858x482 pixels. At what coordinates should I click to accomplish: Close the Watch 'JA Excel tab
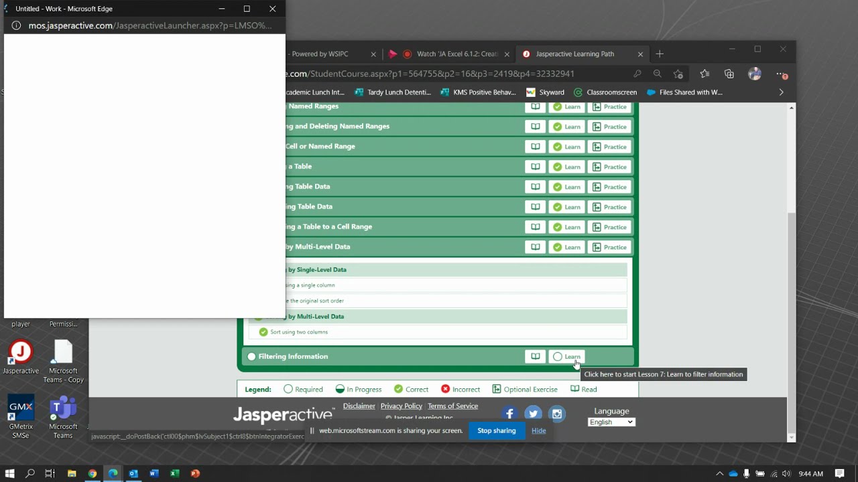click(x=507, y=54)
